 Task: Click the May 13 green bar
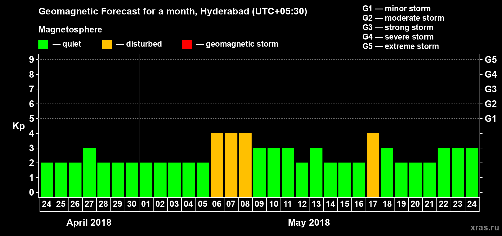(x=316, y=172)
